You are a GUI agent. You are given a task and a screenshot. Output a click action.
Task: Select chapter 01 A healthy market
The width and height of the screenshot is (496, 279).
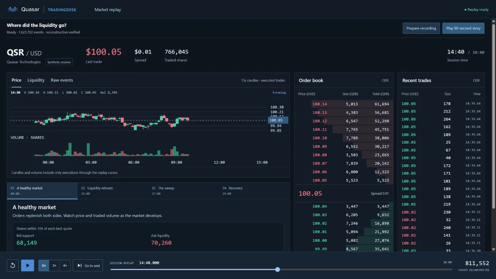42,191
